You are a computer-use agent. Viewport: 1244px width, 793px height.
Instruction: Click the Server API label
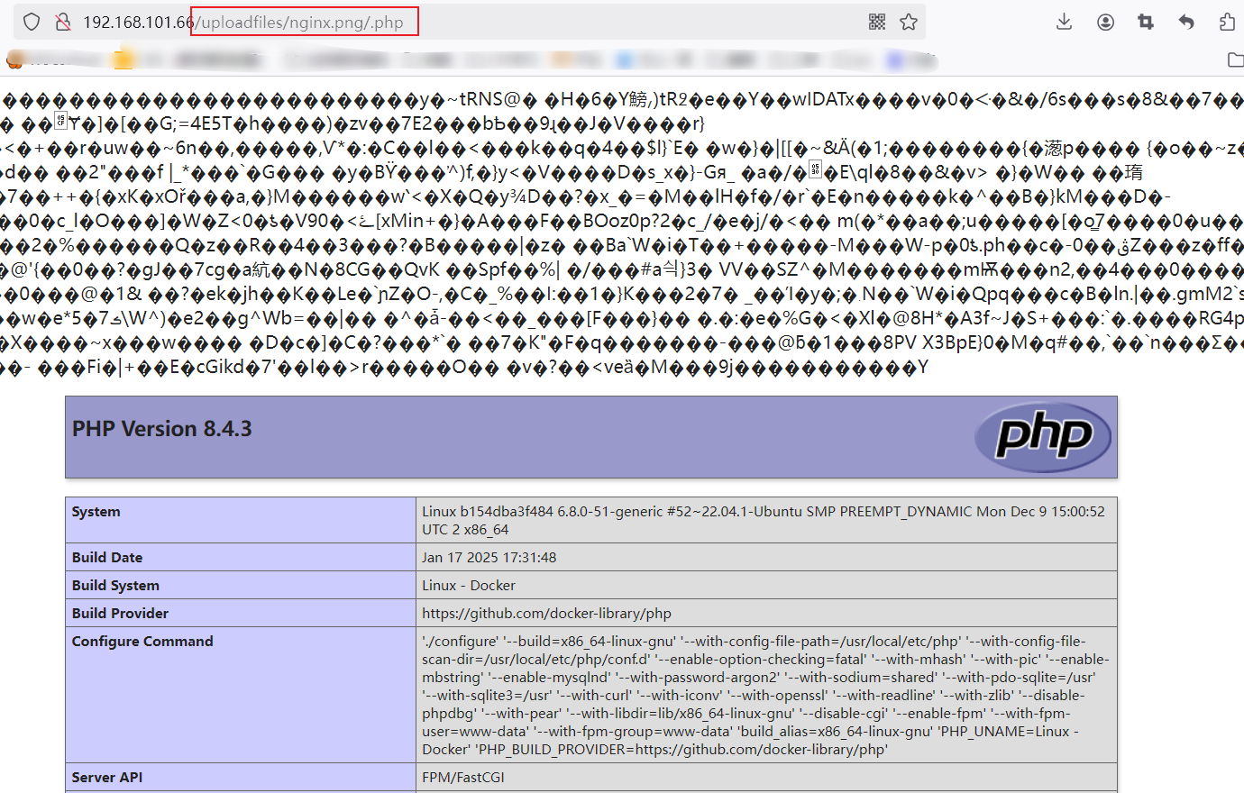(107, 778)
